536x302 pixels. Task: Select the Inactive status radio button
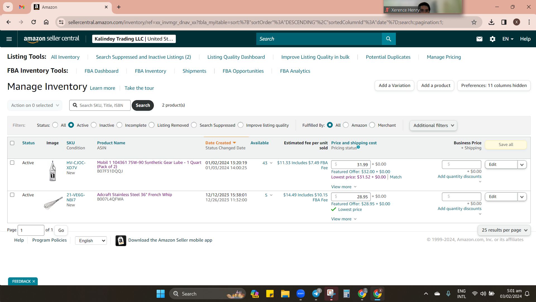[x=94, y=125]
